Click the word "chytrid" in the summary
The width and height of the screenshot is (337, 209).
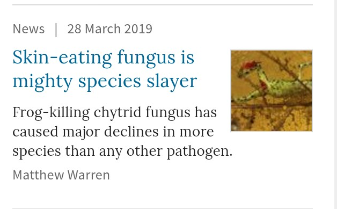pos(118,113)
